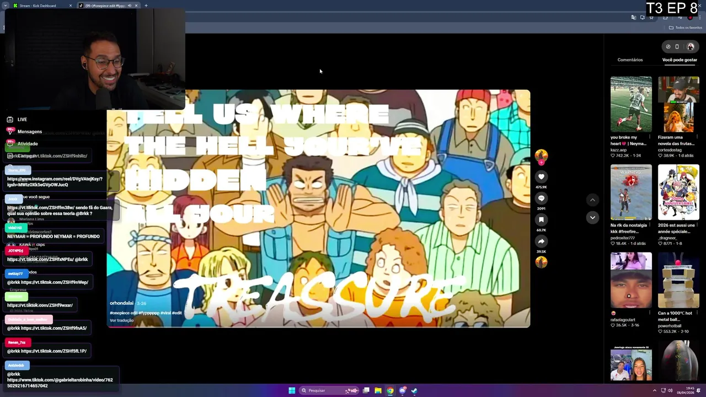Click the cortesdostag username
The image size is (706, 397).
click(x=670, y=149)
